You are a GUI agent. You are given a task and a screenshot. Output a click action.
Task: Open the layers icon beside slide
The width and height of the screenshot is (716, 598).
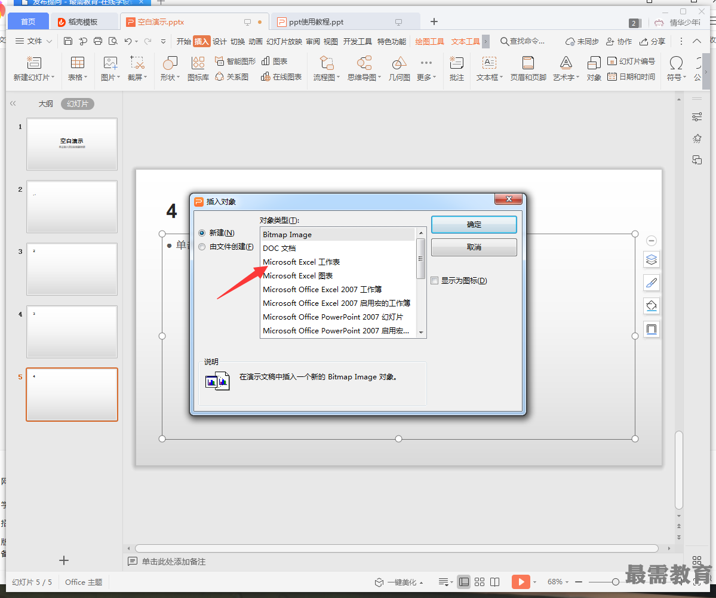click(652, 259)
